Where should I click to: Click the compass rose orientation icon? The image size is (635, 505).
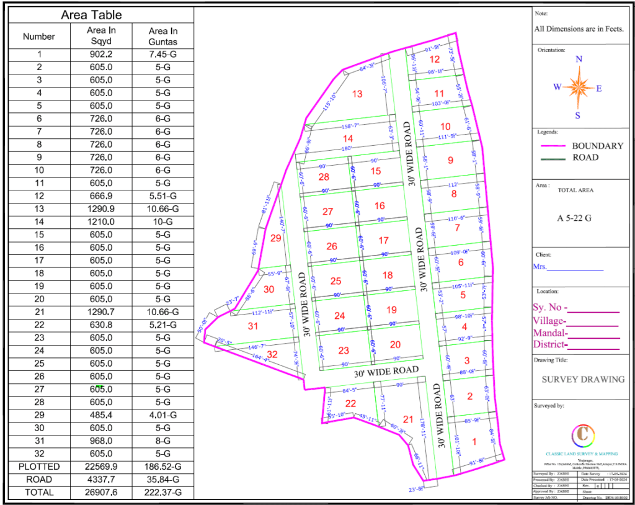coord(579,87)
